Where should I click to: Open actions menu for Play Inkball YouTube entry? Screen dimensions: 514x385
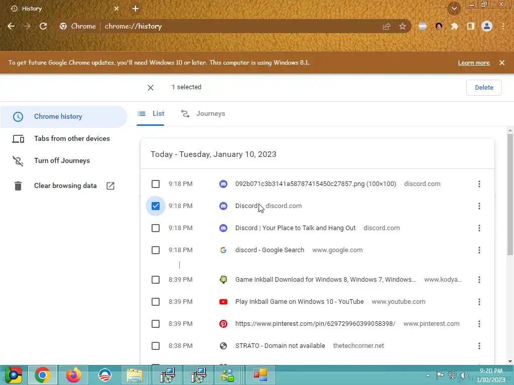[479, 301]
